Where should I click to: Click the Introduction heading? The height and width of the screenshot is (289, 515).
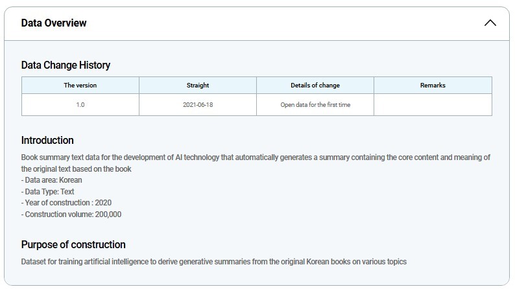coord(47,140)
